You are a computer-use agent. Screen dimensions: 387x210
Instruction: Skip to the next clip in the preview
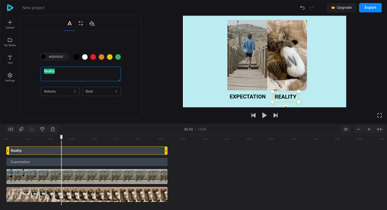[x=275, y=115]
